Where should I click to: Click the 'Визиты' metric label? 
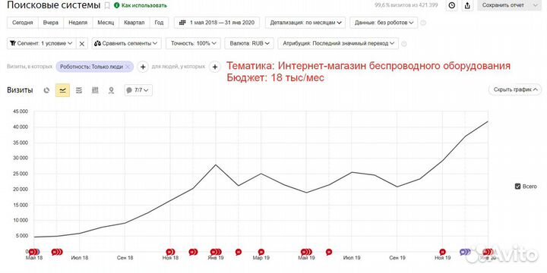[x=20, y=90]
